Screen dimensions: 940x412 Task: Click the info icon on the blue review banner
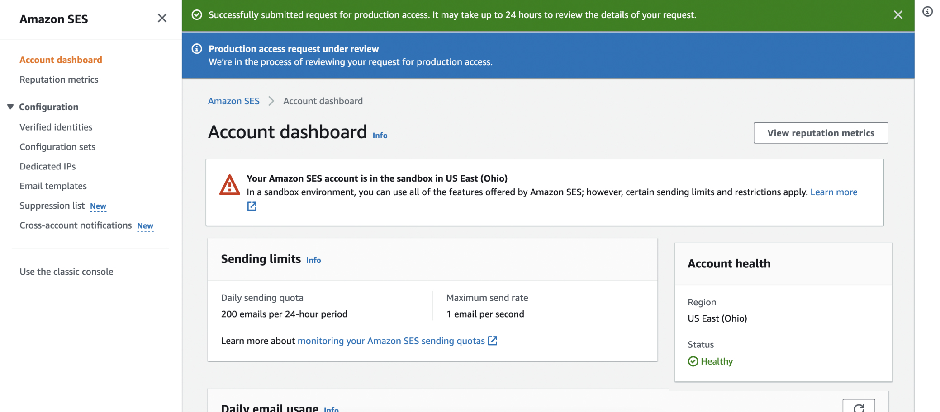[197, 48]
